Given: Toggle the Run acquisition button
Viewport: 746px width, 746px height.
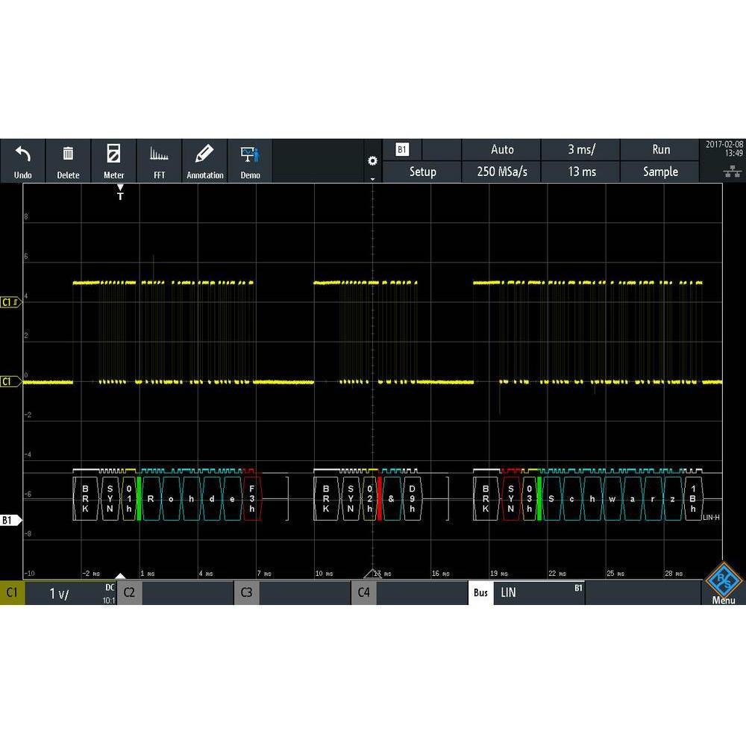Looking at the screenshot, I should (x=660, y=150).
